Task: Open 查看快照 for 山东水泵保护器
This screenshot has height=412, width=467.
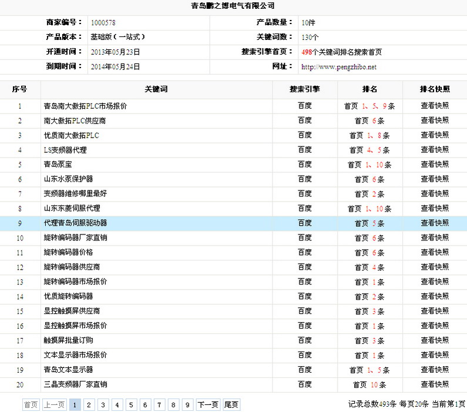Action: coord(435,179)
